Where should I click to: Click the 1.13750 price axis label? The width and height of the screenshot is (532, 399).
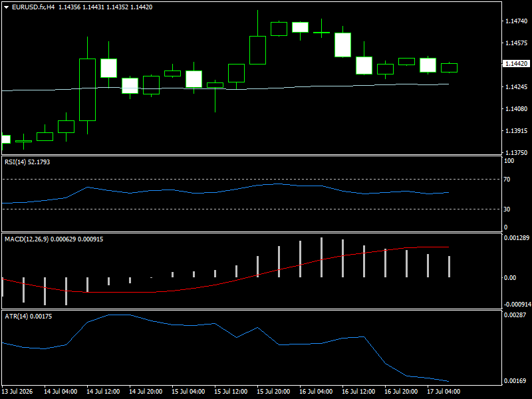pos(517,153)
